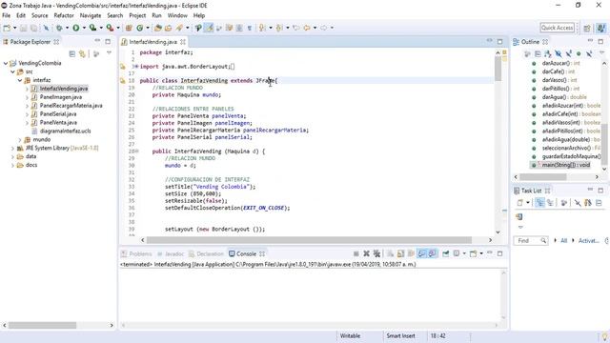Open the New file dropdown arrow
Image resolution: width=610 pixels, height=343 pixels.
pos(15,28)
